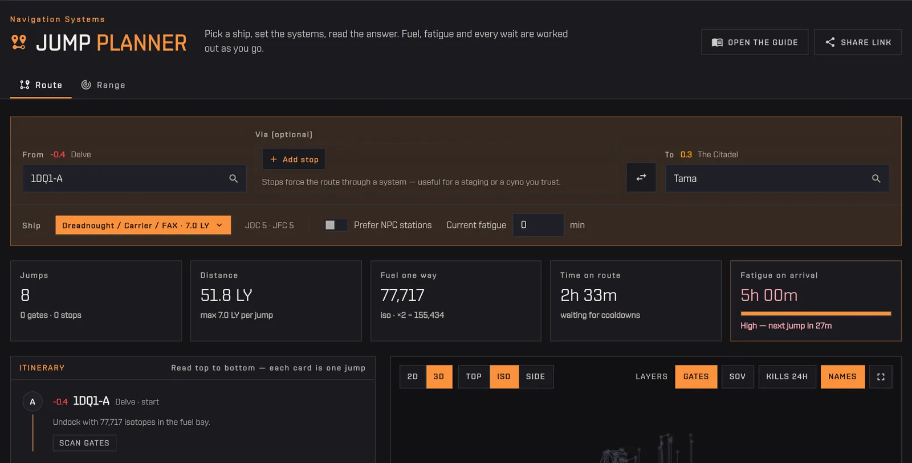Screen dimensions: 912x463
Task: Click the From system input 1DQ1-A
Action: [x=135, y=178]
